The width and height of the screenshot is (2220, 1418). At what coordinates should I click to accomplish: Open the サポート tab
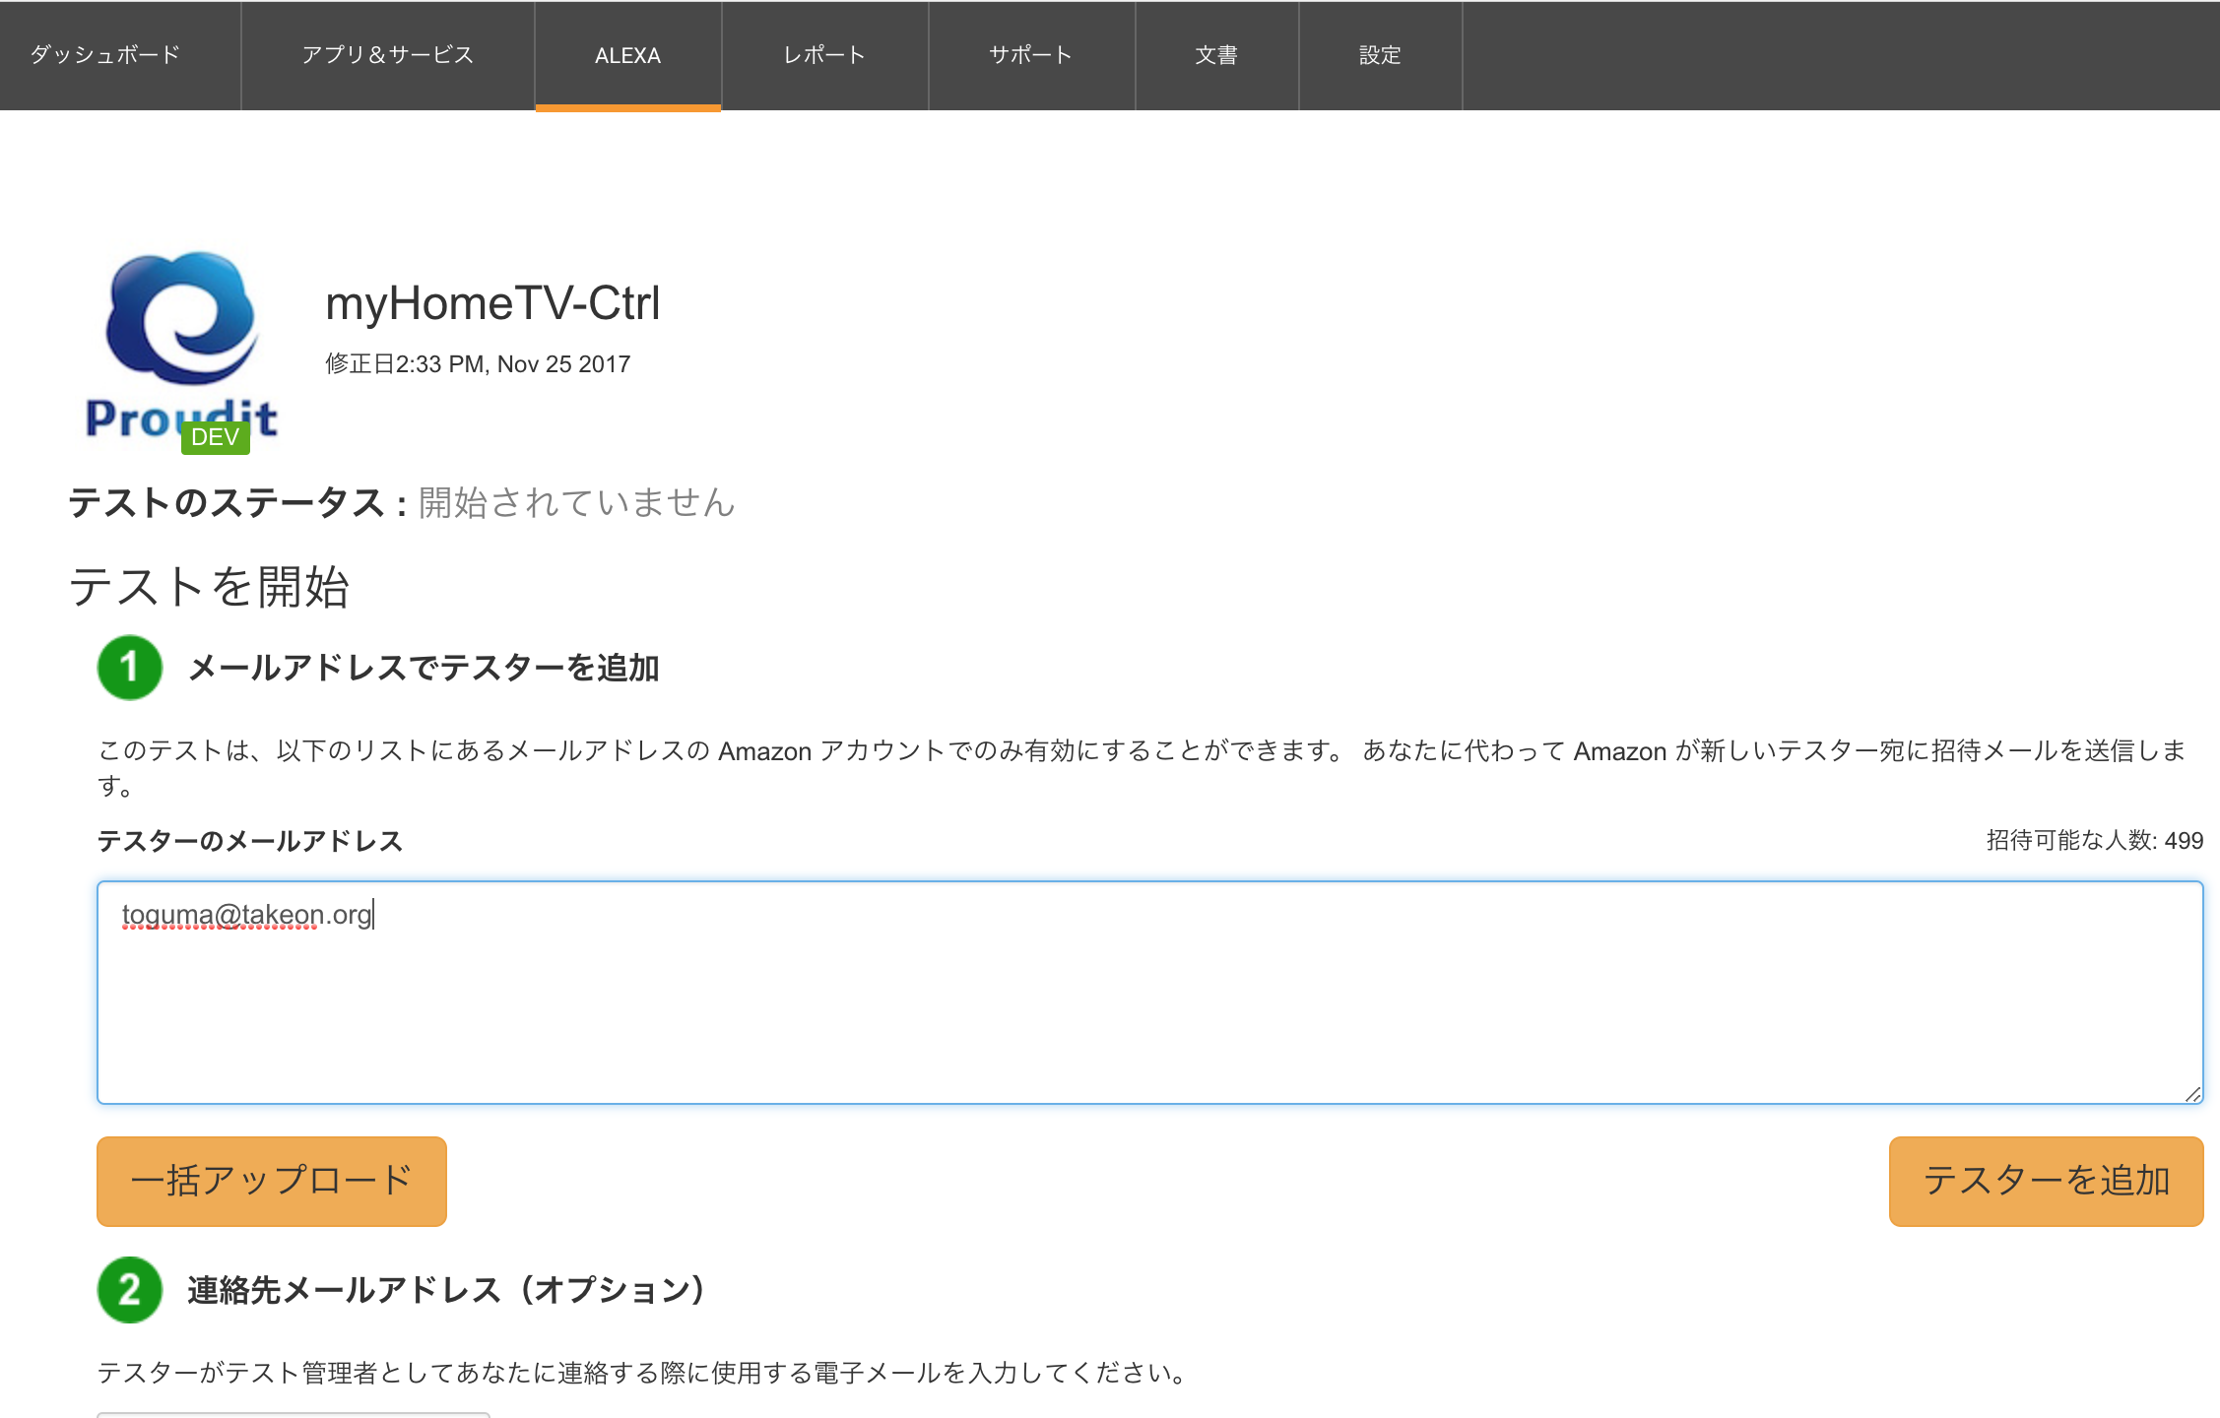pos(1031,55)
